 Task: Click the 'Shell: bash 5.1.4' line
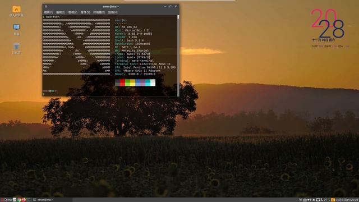pos(129,40)
